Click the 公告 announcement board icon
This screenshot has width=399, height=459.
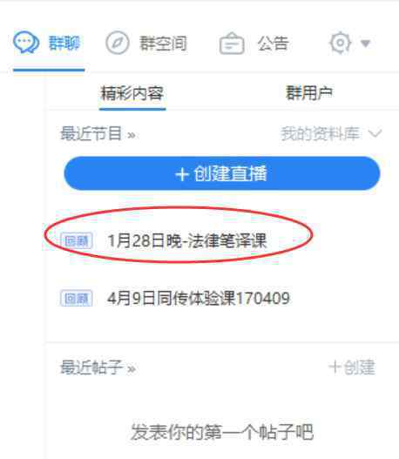click(232, 44)
